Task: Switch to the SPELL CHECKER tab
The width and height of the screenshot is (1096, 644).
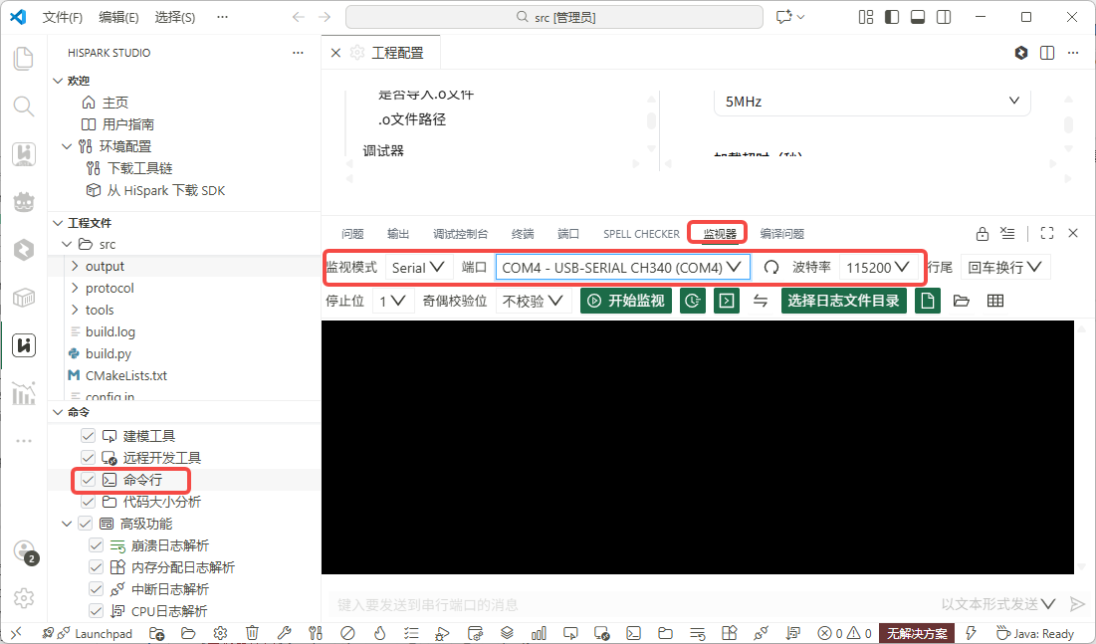Action: click(641, 234)
